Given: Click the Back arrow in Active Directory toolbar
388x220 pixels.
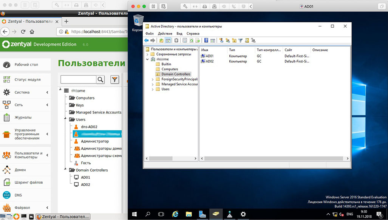Looking at the screenshot, I should (x=146, y=40).
